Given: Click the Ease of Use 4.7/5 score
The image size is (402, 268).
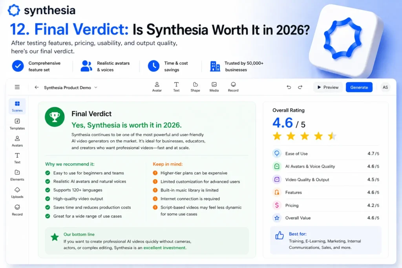Looking at the screenshot, I should 373,153.
